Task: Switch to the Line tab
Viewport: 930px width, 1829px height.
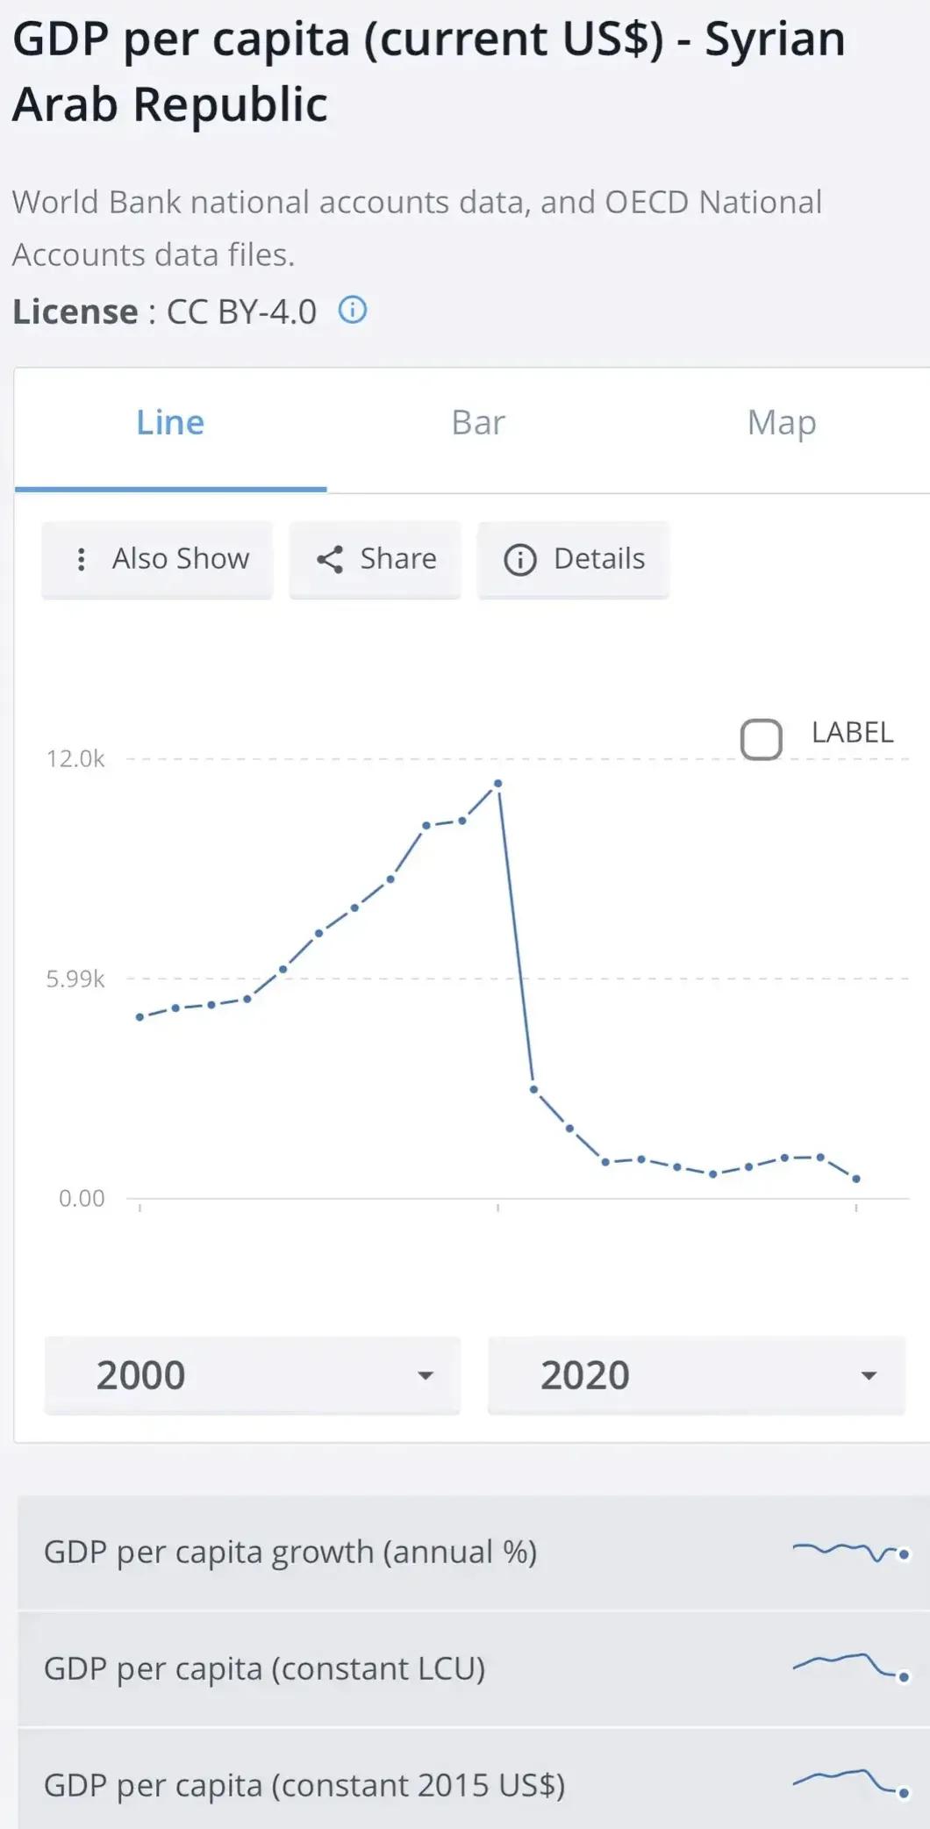Action: click(x=170, y=423)
